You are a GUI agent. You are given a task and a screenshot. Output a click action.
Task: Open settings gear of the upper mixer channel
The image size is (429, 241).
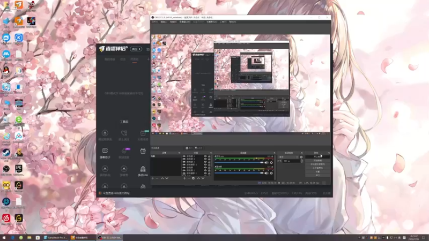[271, 163]
